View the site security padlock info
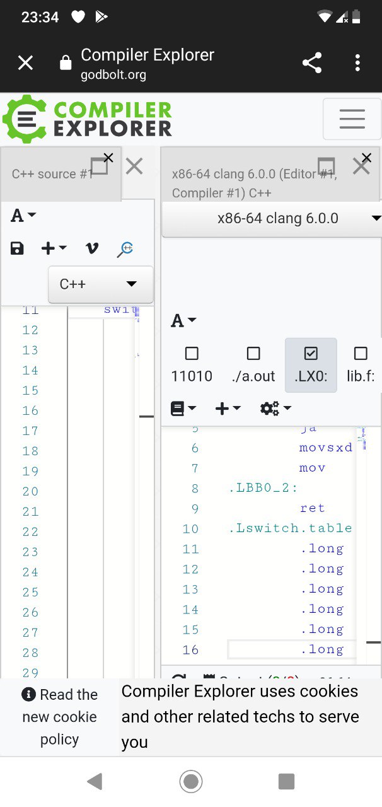382x807 pixels. point(65,63)
